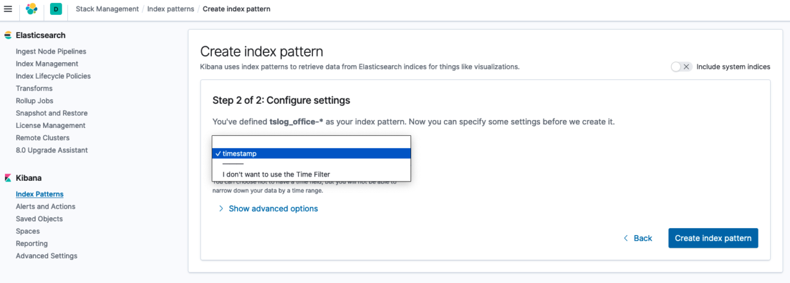Image resolution: width=790 pixels, height=283 pixels.
Task: Click Create index pattern button
Action: click(x=713, y=238)
